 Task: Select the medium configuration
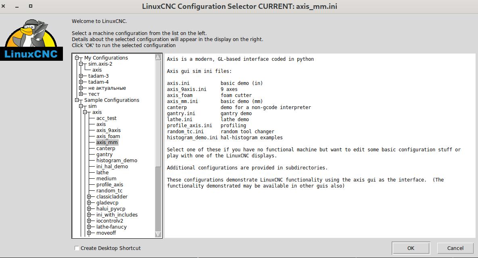[x=106, y=179]
